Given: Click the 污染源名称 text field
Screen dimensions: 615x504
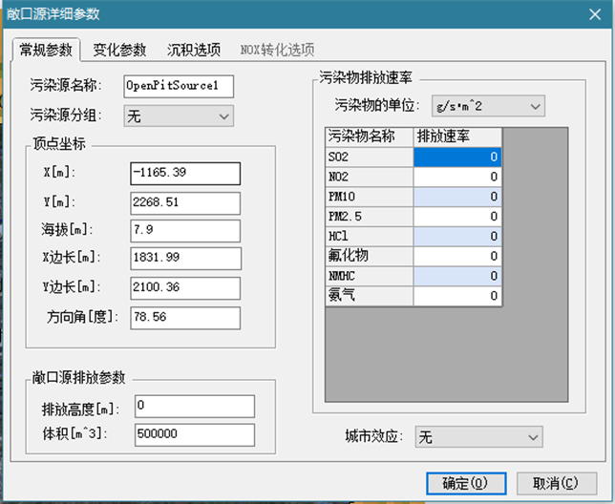Looking at the screenshot, I should pos(179,85).
